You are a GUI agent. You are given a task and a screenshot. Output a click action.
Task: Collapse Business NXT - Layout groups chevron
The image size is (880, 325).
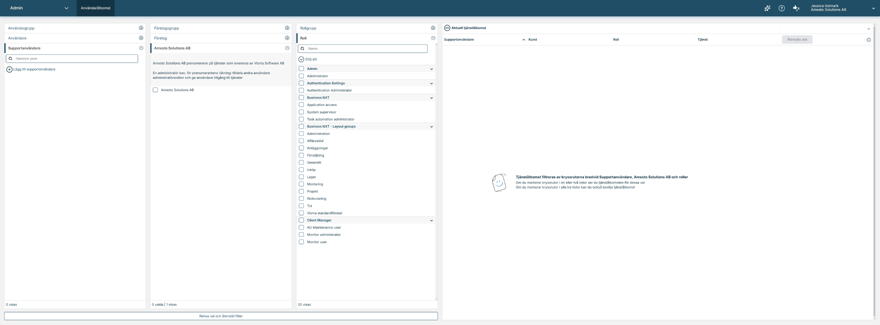pos(431,127)
